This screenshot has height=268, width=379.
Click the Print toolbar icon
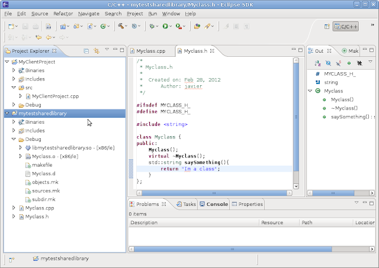[x=36, y=26]
